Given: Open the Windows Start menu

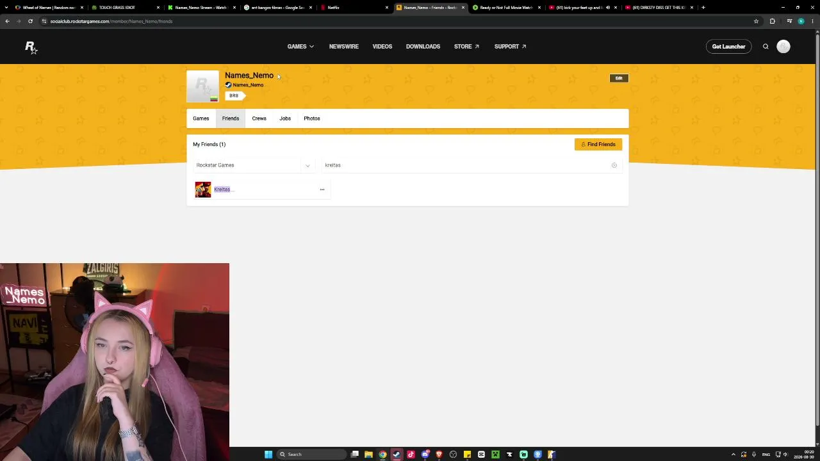Looking at the screenshot, I should coord(268,455).
